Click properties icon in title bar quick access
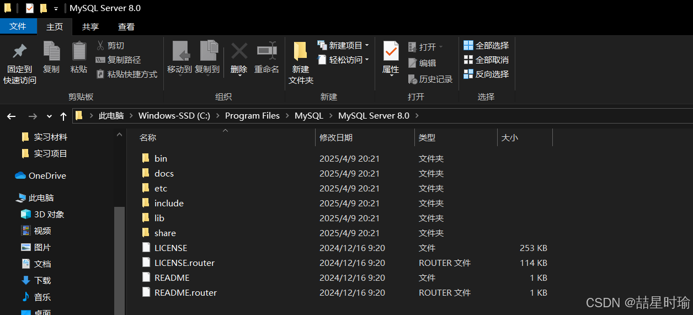 point(29,8)
